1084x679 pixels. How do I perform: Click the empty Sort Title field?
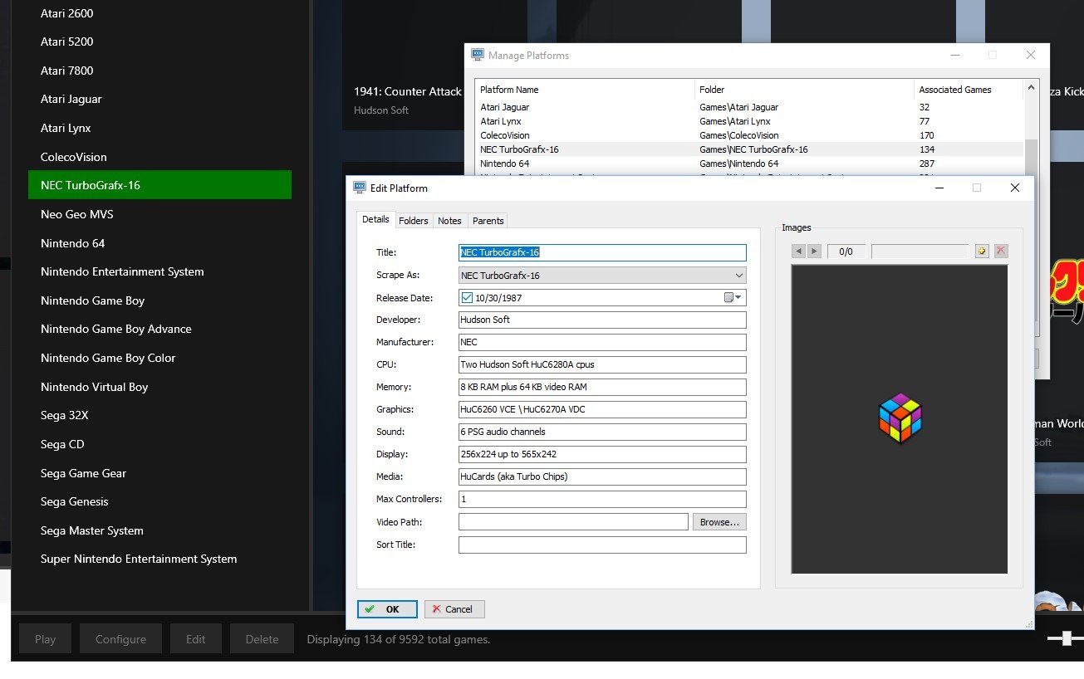pyautogui.click(x=602, y=545)
